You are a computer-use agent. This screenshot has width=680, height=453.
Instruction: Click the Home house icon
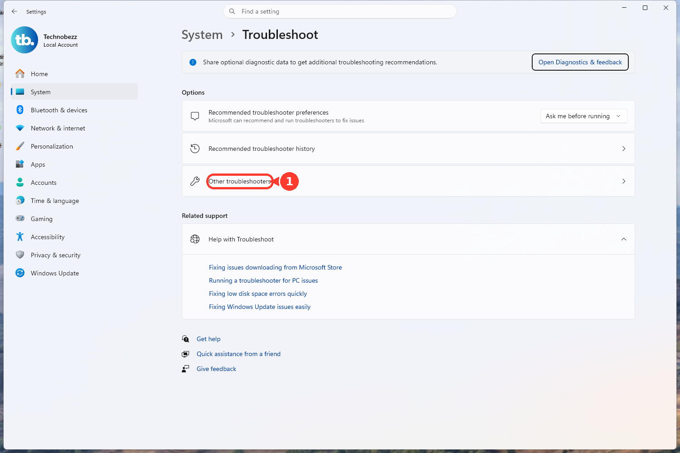coord(20,73)
